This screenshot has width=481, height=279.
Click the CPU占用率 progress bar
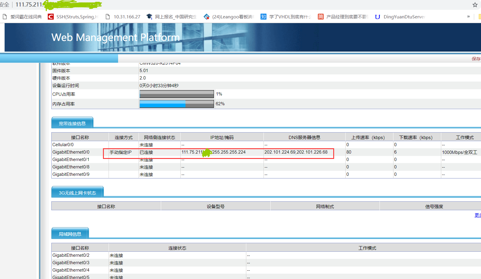coord(177,94)
